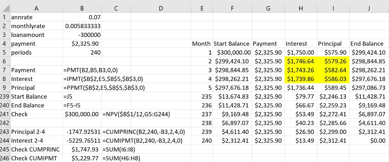The image size is (389, 162).
Task: Select column header J
Action: [x=369, y=8]
